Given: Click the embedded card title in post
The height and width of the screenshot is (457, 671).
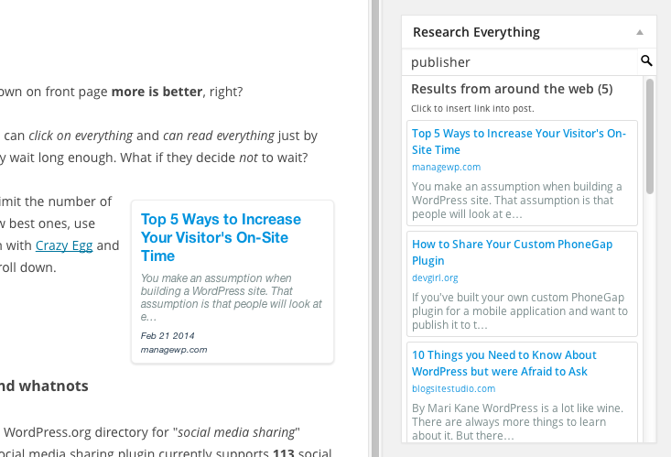Looking at the screenshot, I should pos(221,237).
